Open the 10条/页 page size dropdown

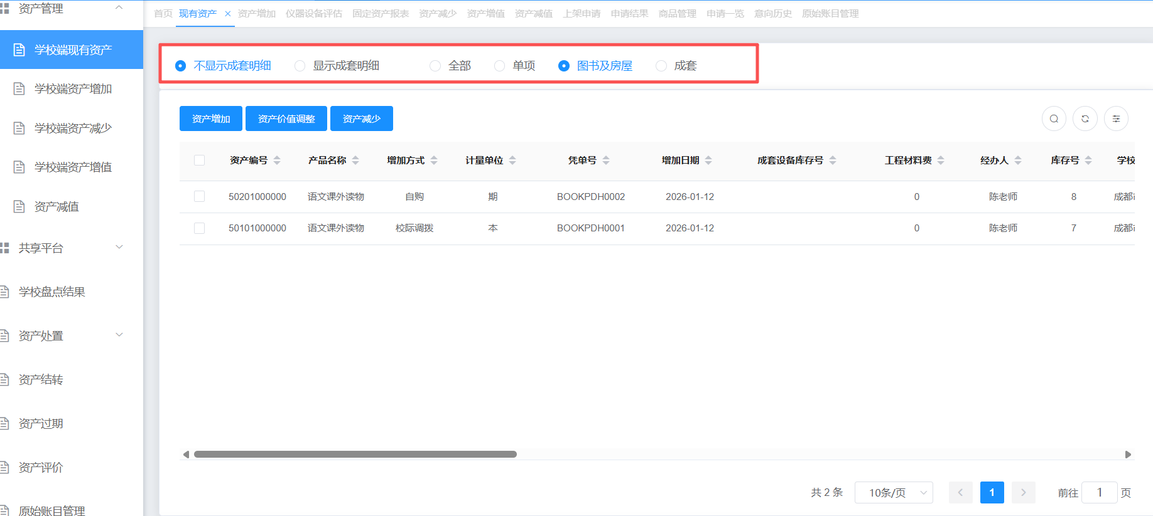click(893, 493)
